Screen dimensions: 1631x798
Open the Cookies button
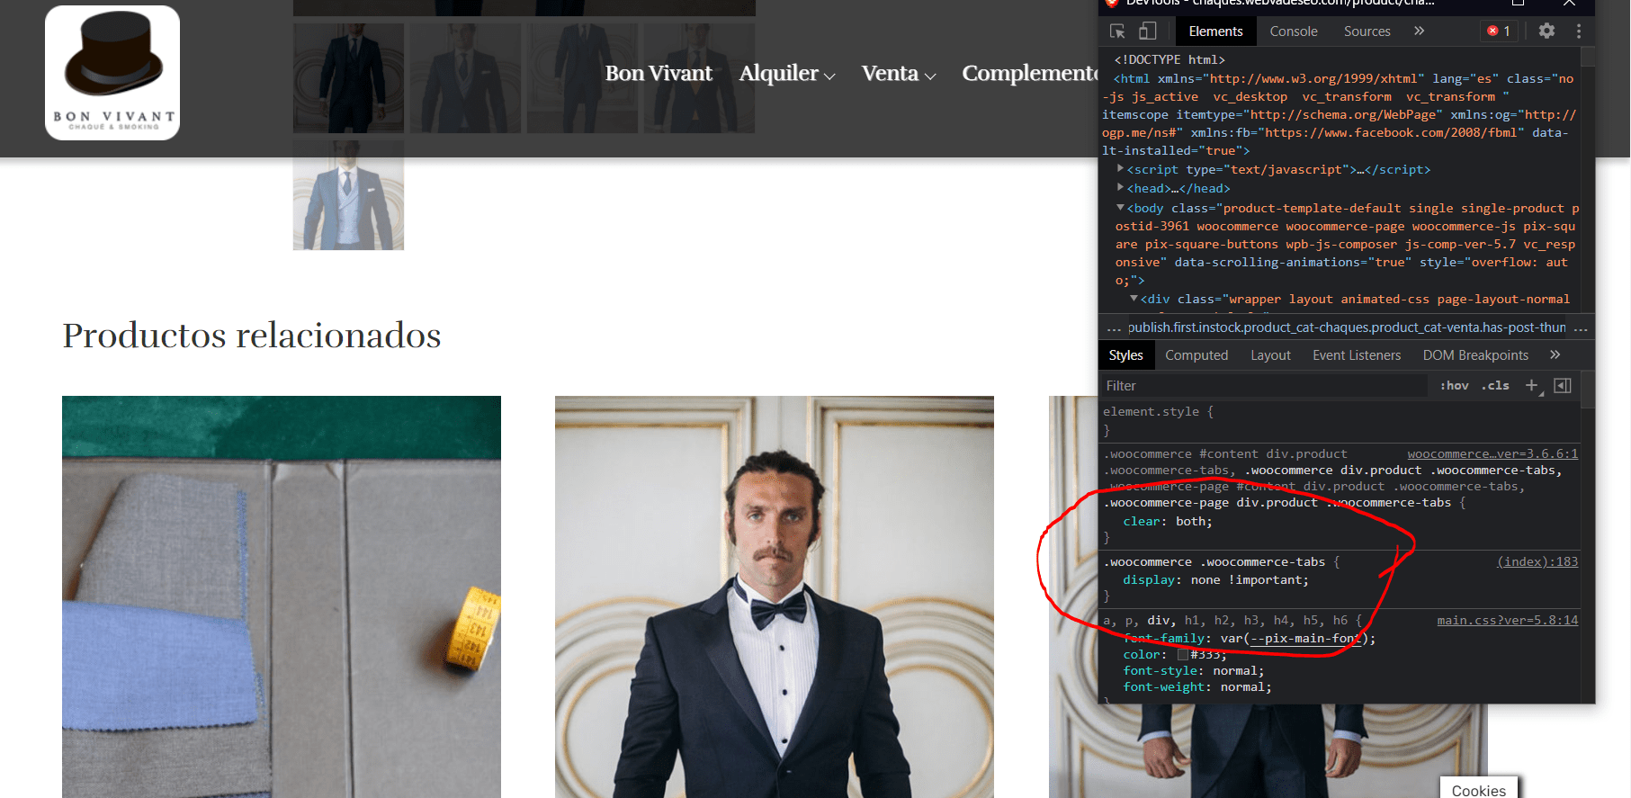(1478, 789)
